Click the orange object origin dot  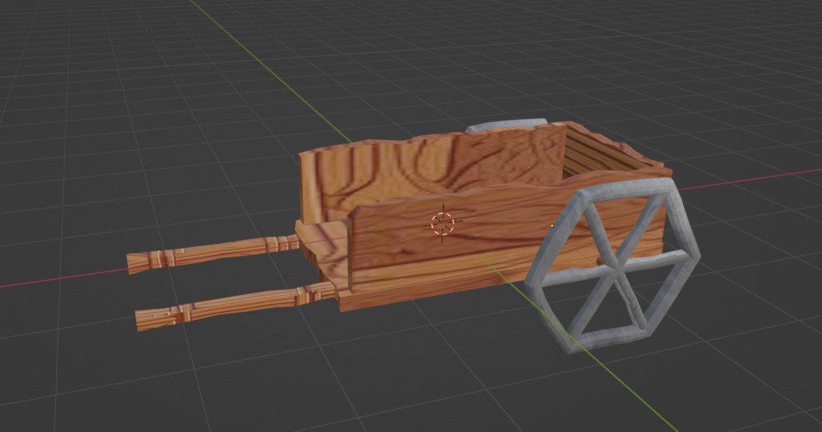pos(552,226)
